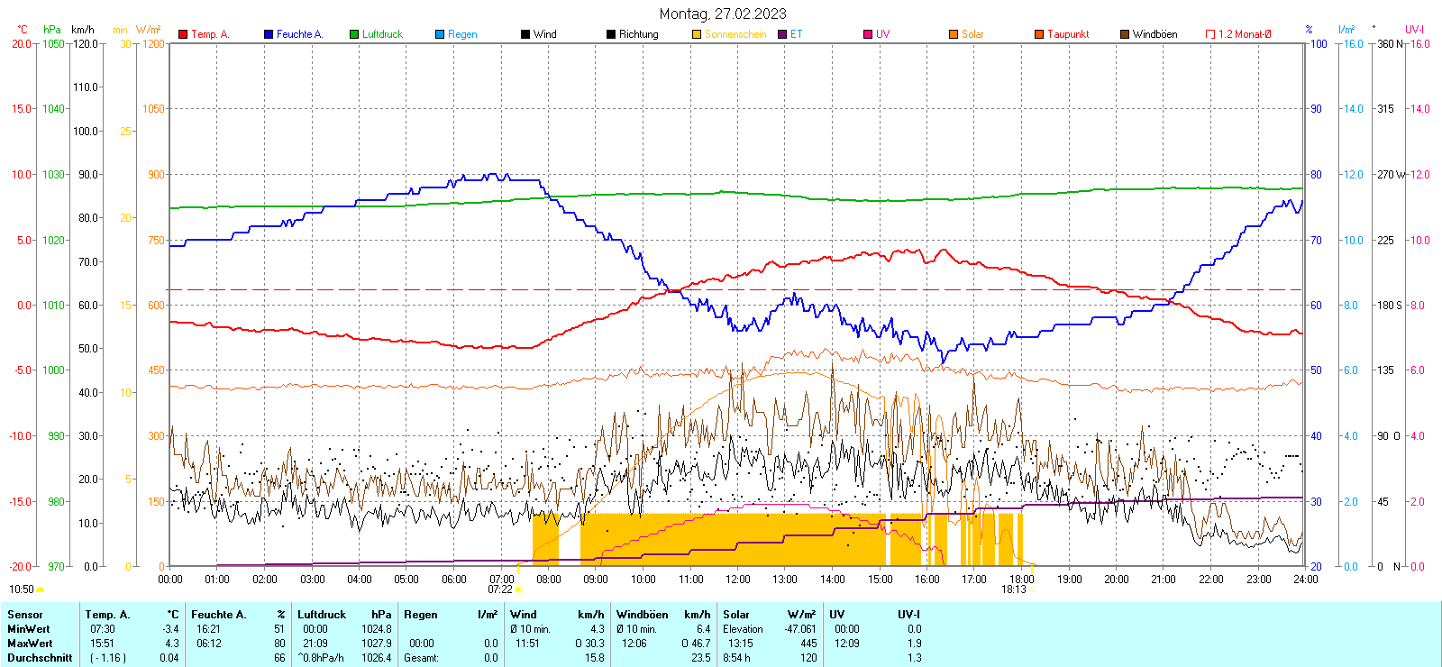The height and width of the screenshot is (667, 1442).
Task: Click the blue Feuchte A. legend square
Action: tap(269, 34)
